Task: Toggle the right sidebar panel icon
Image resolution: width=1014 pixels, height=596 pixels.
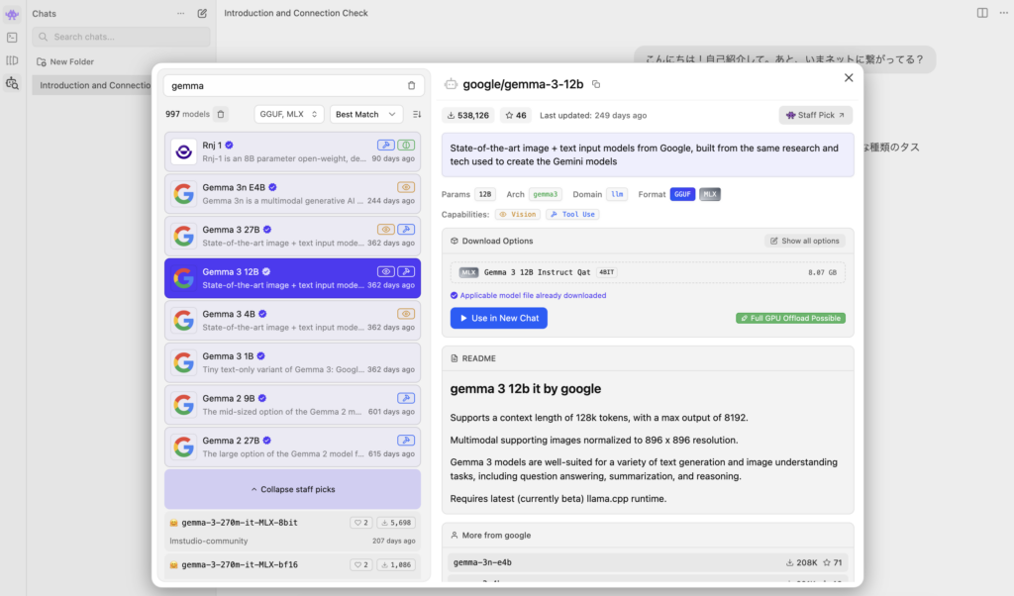Action: click(x=981, y=13)
